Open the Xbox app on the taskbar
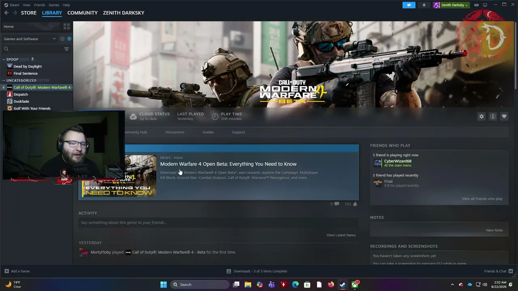This screenshot has width=518, height=291. coord(355,285)
